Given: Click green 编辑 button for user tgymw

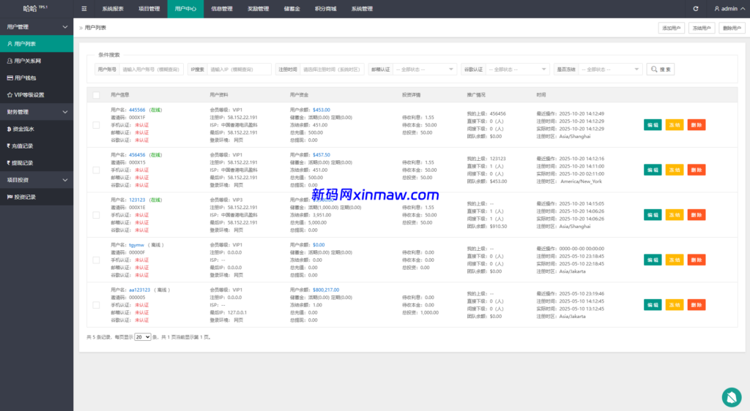Looking at the screenshot, I should click(653, 260).
